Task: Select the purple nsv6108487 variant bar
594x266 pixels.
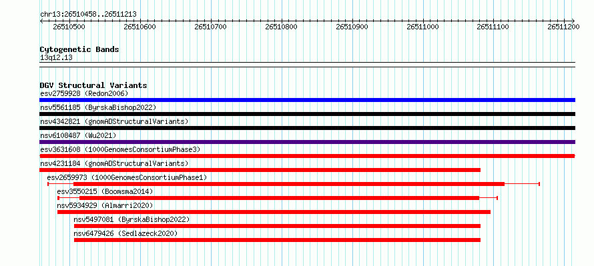Action: pyautogui.click(x=307, y=142)
